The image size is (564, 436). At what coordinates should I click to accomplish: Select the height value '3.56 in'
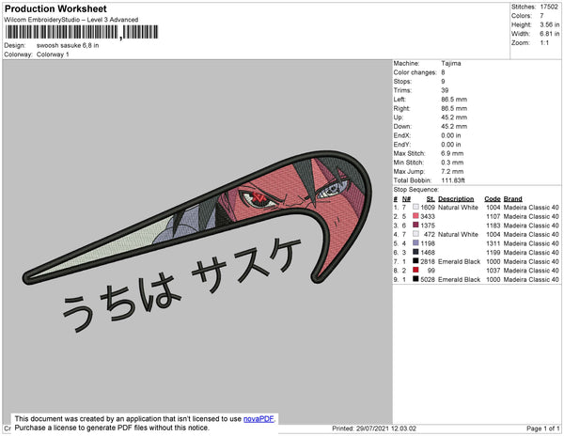[x=550, y=24]
